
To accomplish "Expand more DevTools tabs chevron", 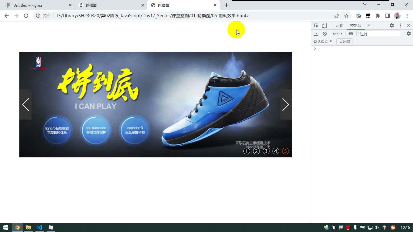I will pyautogui.click(x=369, y=26).
